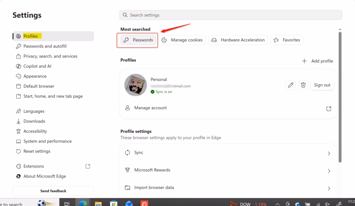This screenshot has height=206, width=355.
Task: Click the Import browser data folder icon
Action: pos(128,187)
